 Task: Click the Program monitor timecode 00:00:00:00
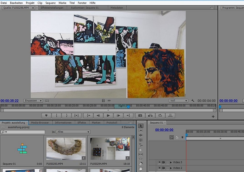point(229,101)
